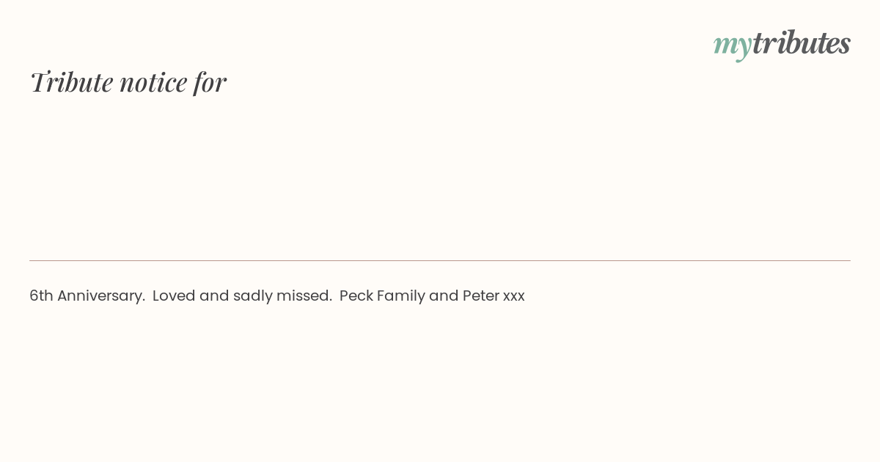This screenshot has width=880, height=462.
Task: Click the "xxx" kisses at message end
Action: pyautogui.click(x=514, y=297)
